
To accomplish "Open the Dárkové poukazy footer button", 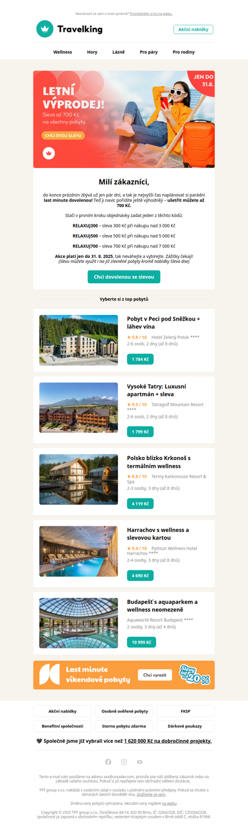I will pos(185,726).
